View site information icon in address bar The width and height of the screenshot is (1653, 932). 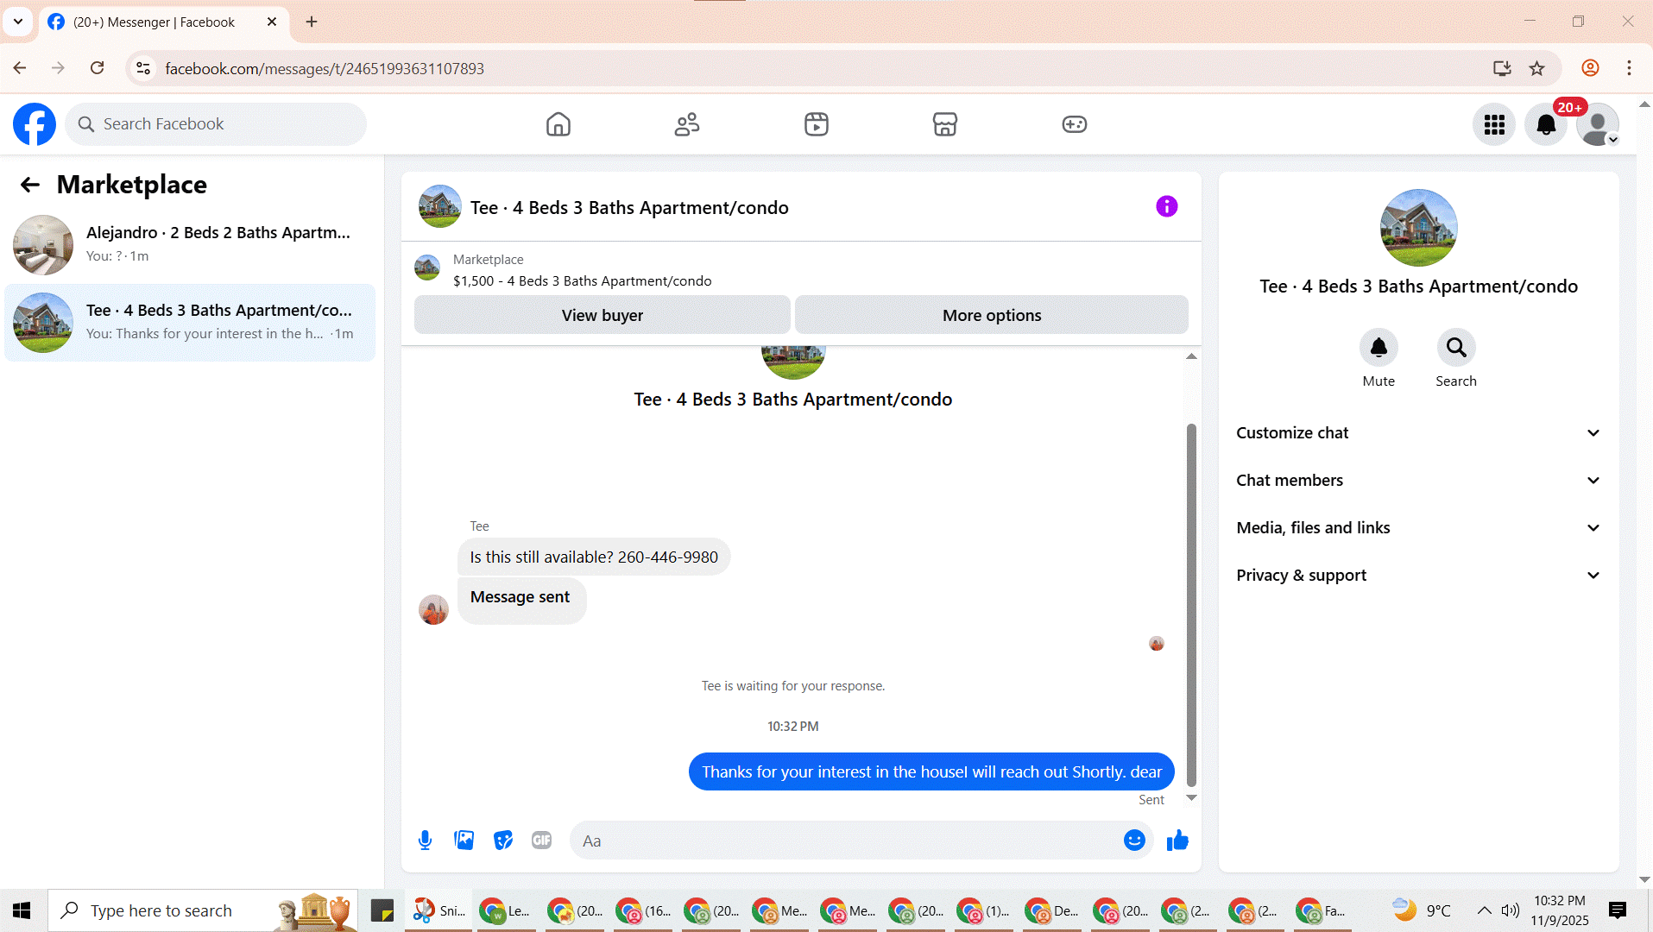click(x=143, y=68)
